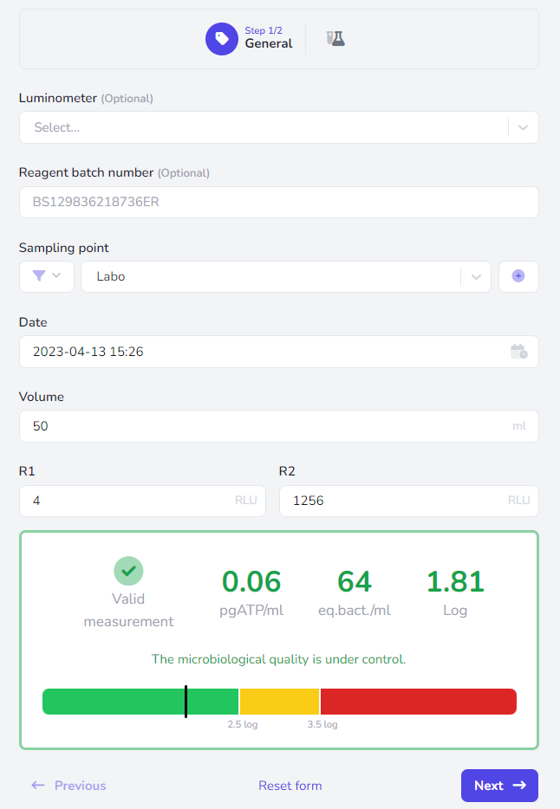560x809 pixels.
Task: Click the arrow icon on Next button
Action: 519,785
